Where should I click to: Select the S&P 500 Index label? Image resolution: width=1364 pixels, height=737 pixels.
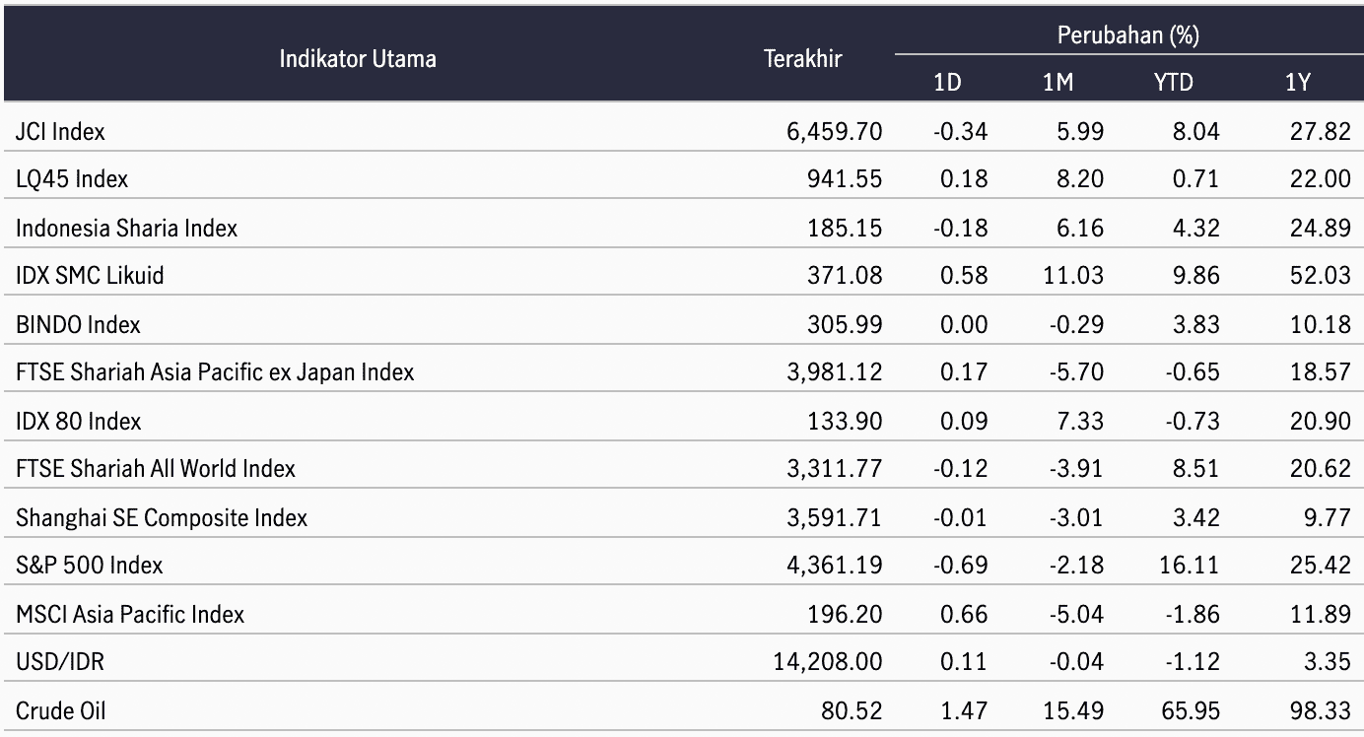[x=90, y=566]
